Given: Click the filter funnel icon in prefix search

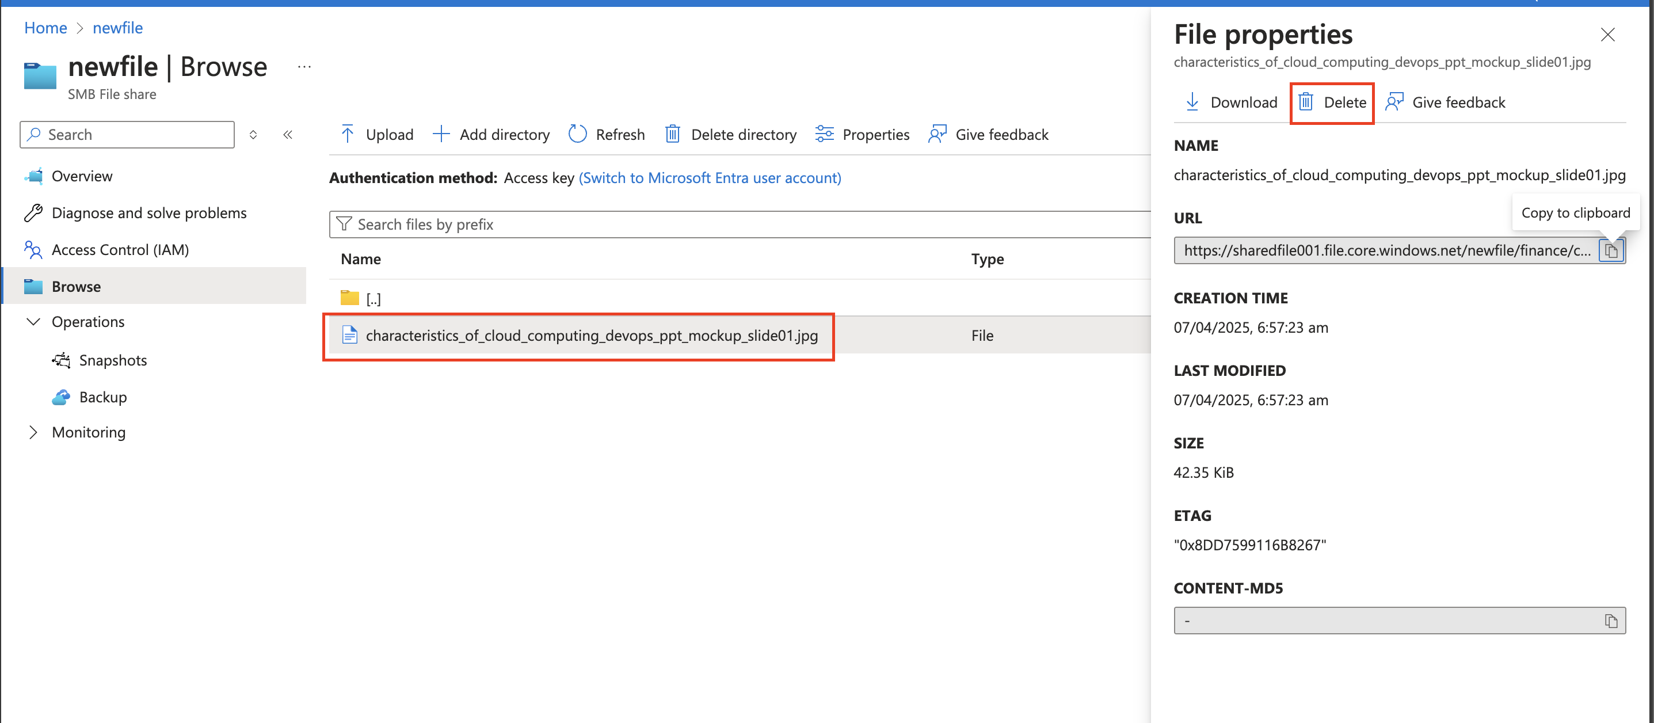Looking at the screenshot, I should pyautogui.click(x=344, y=223).
